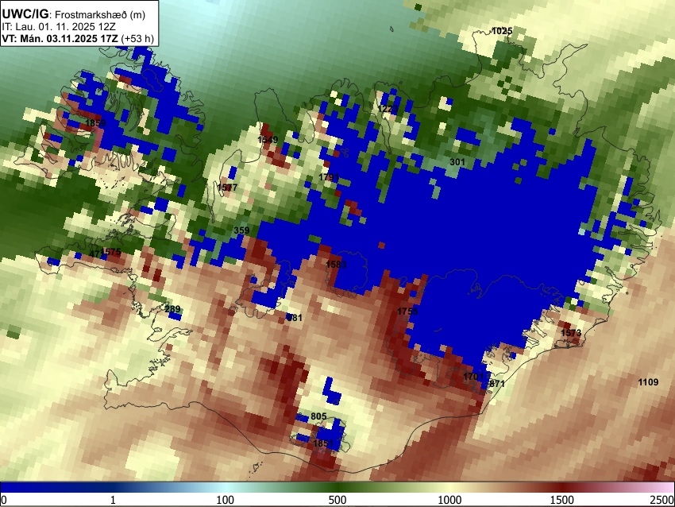675x507 pixels.
Task: Click the 'UWC/IG' label
Action: [x=25, y=14]
